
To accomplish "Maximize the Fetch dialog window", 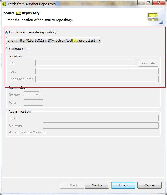I will 149,3.
